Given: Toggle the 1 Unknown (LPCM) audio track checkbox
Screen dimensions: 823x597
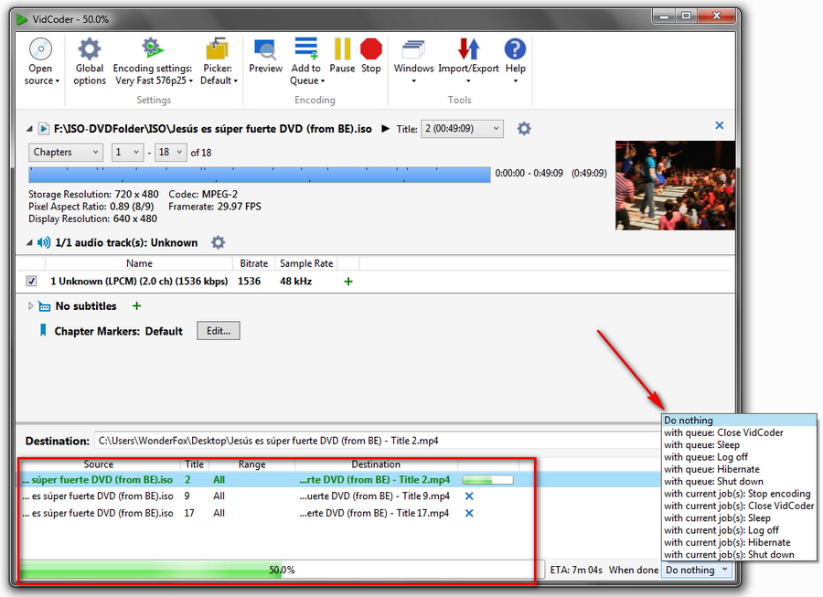Looking at the screenshot, I should (x=31, y=282).
